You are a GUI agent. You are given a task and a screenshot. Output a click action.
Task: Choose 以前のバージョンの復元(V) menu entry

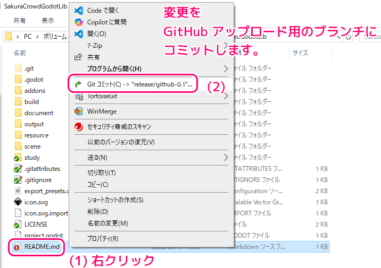click(x=121, y=142)
